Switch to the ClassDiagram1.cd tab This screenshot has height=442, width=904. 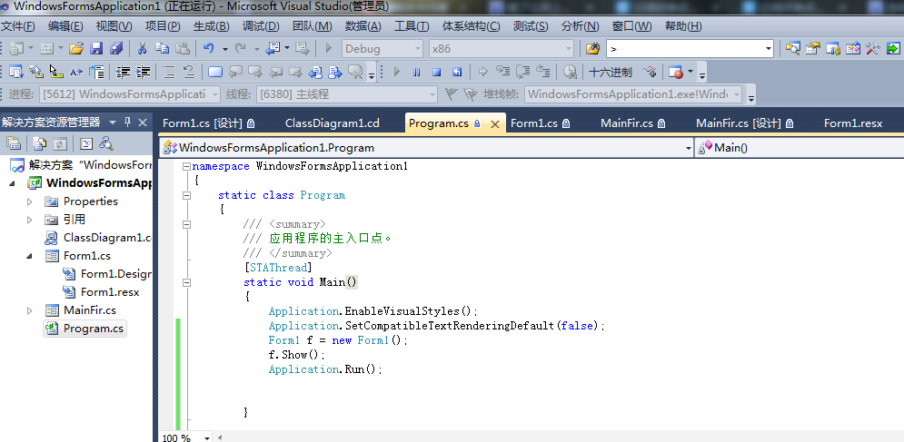(x=333, y=123)
